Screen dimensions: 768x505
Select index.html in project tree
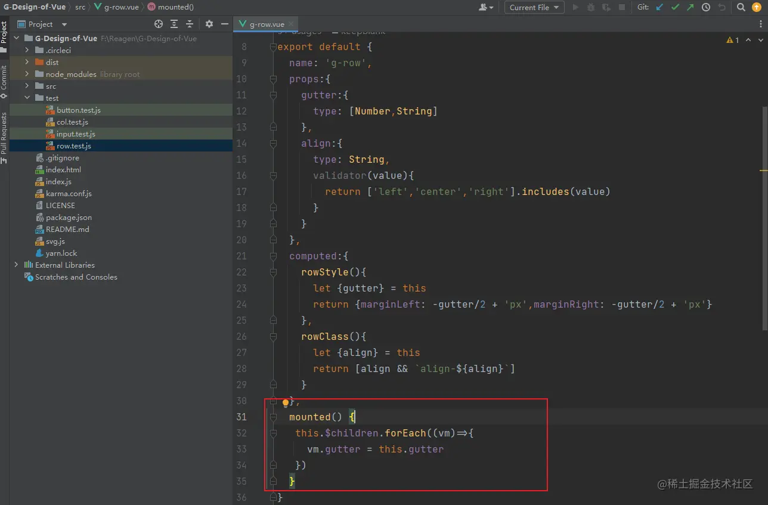point(63,169)
